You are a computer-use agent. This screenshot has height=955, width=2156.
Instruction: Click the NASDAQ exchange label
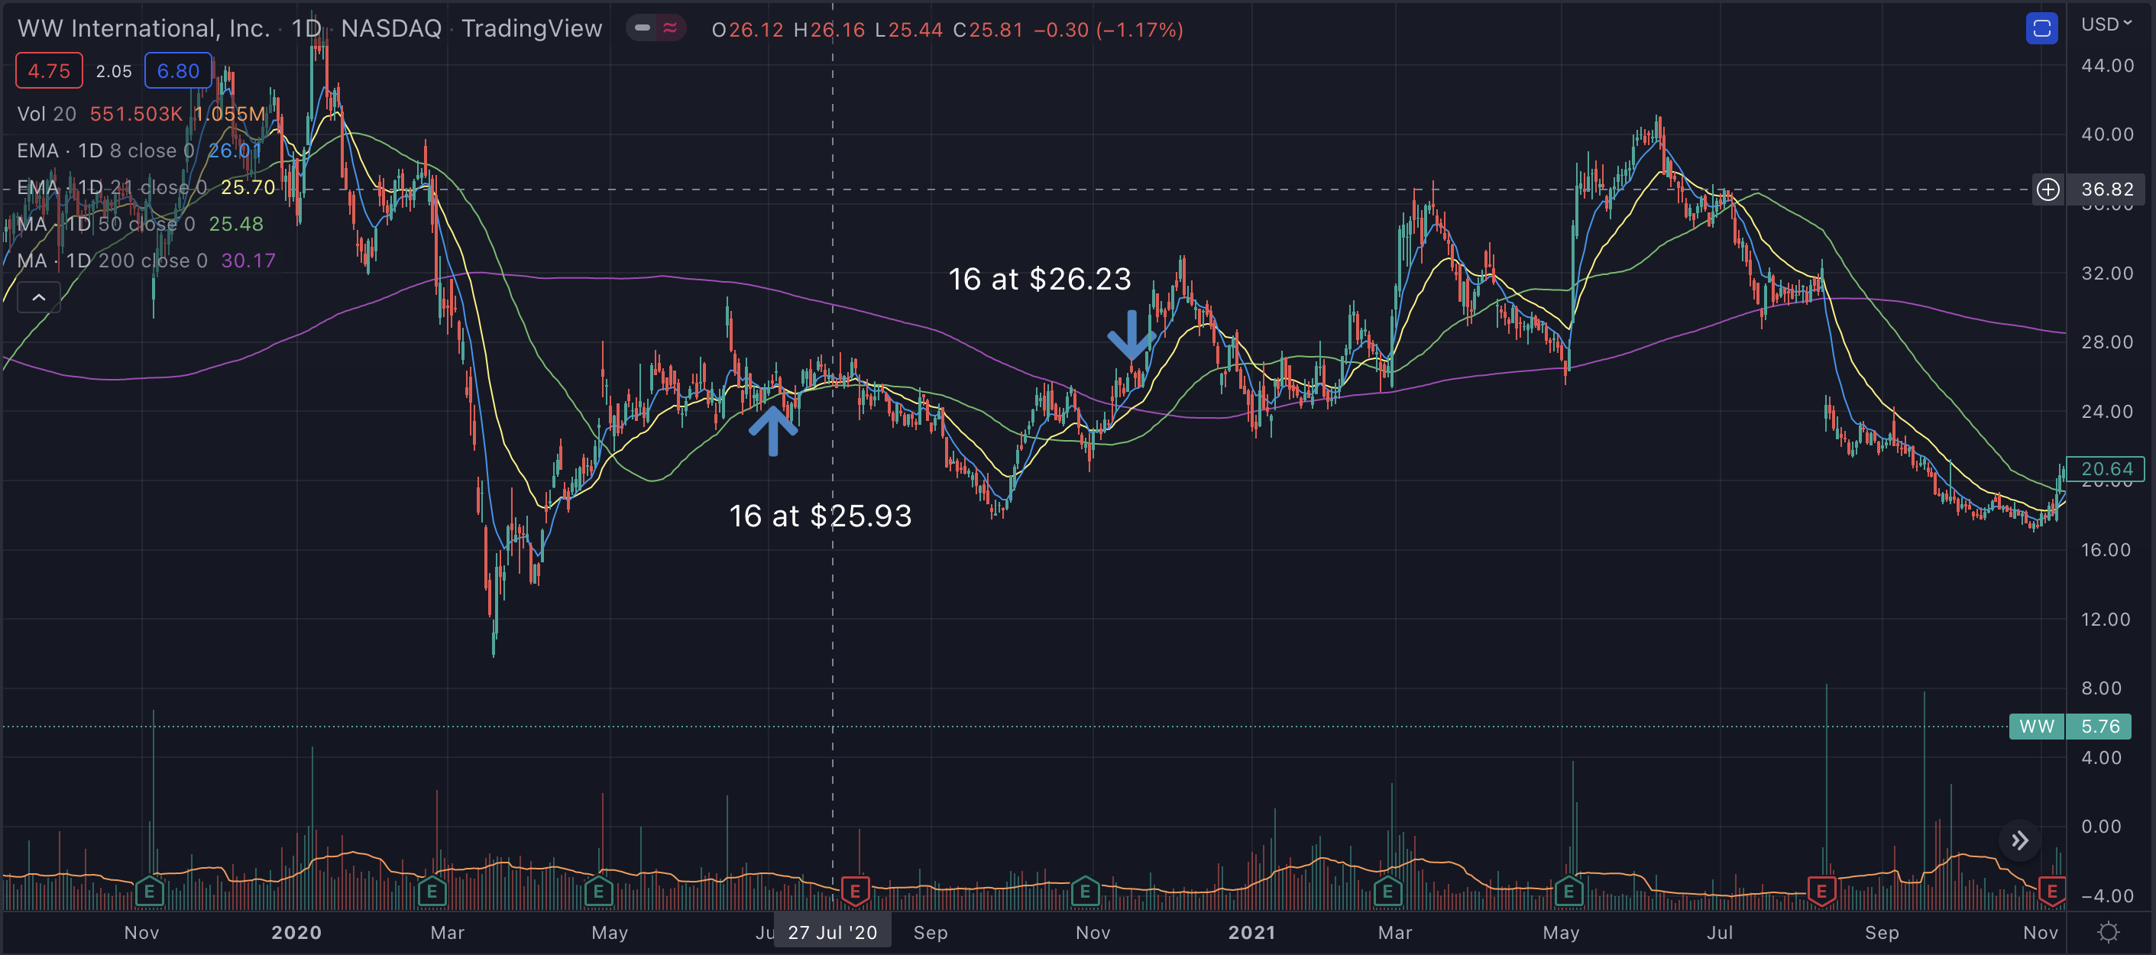tap(391, 28)
